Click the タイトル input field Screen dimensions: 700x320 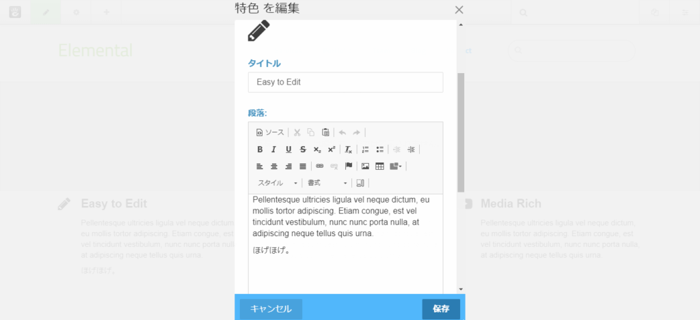tap(345, 82)
